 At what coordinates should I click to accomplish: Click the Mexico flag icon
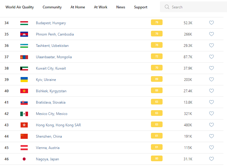24,114
